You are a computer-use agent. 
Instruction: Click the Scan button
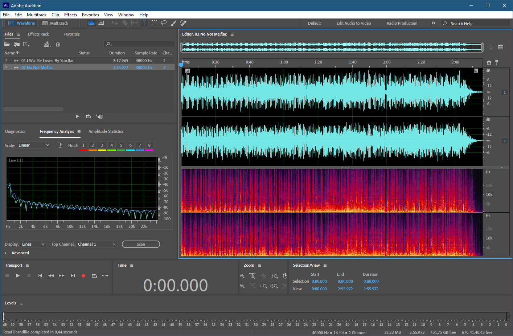[x=141, y=244]
